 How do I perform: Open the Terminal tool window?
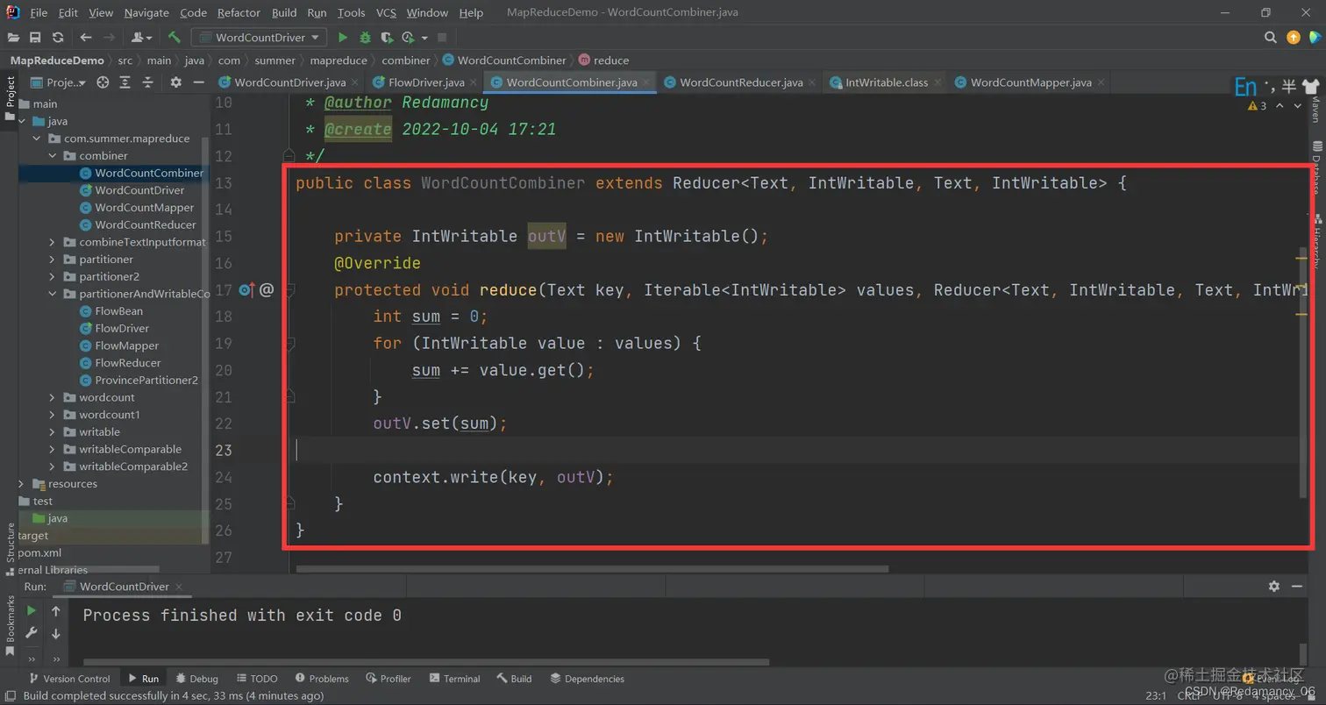pos(454,679)
